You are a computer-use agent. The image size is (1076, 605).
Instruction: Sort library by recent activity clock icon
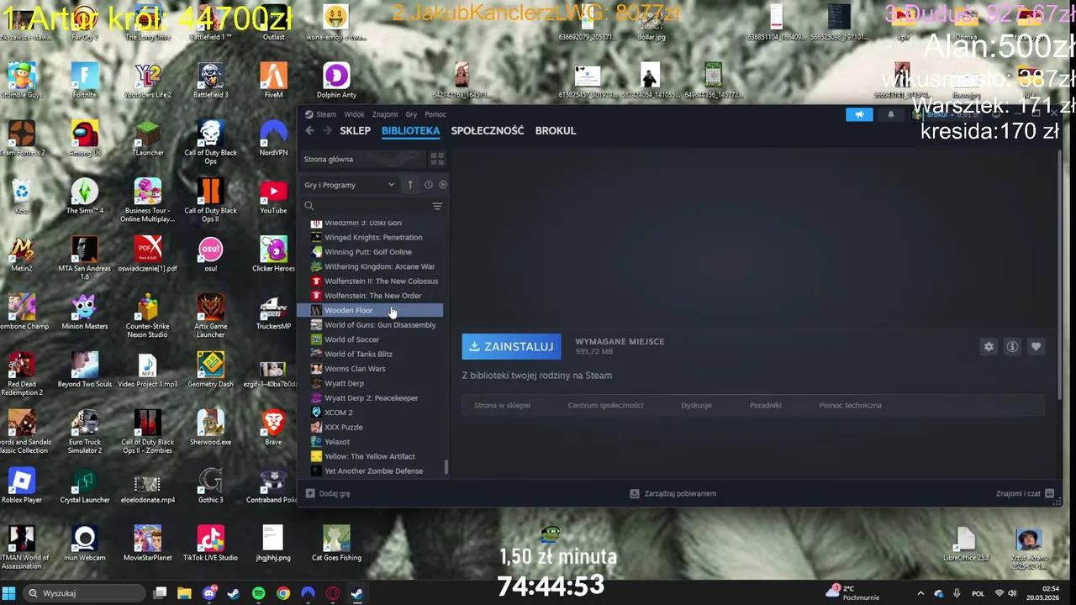click(428, 185)
